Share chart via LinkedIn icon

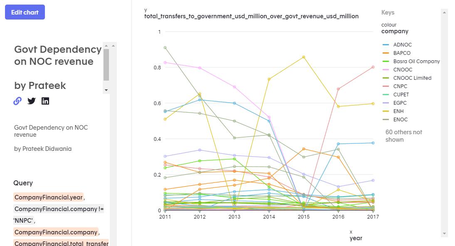tap(45, 101)
